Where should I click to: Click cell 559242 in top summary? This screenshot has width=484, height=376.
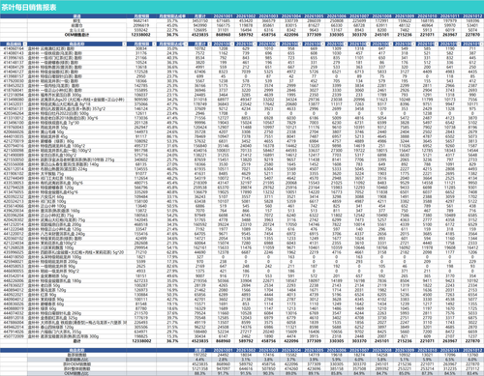(x=141, y=30)
